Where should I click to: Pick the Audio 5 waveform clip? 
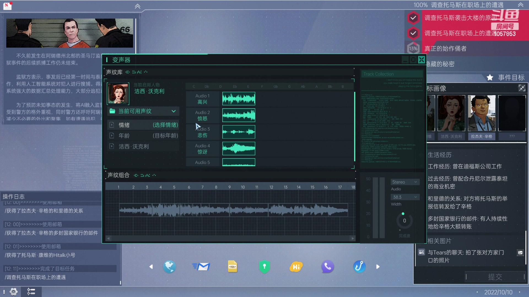[x=239, y=162]
